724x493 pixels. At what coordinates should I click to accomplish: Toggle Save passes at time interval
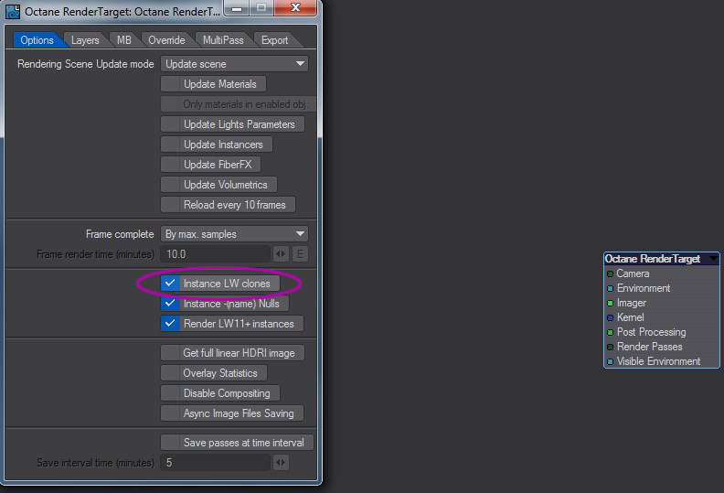(237, 443)
